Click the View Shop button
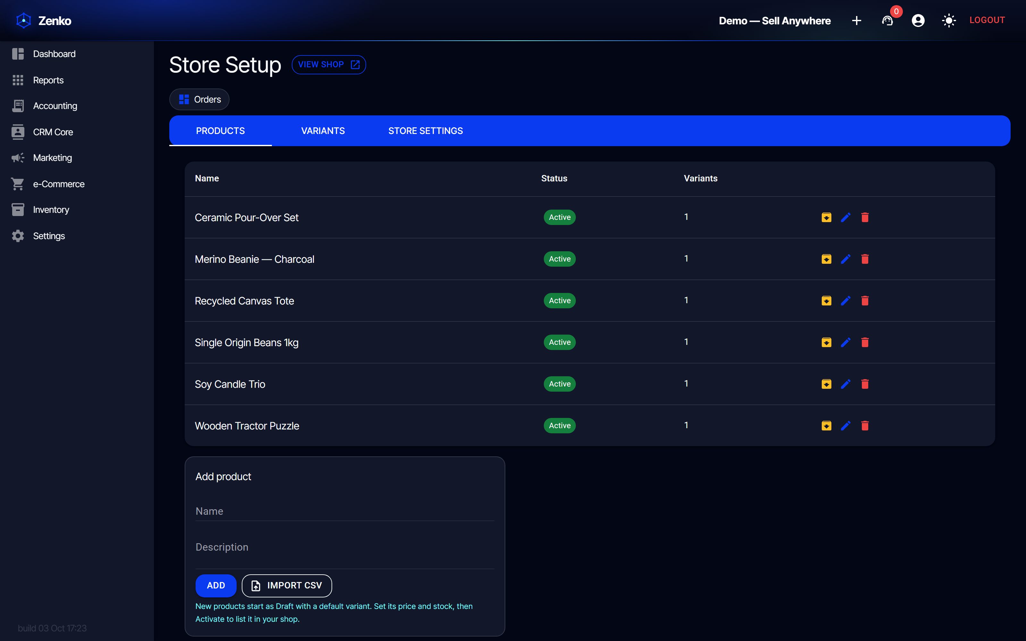The height and width of the screenshot is (641, 1026). point(329,64)
